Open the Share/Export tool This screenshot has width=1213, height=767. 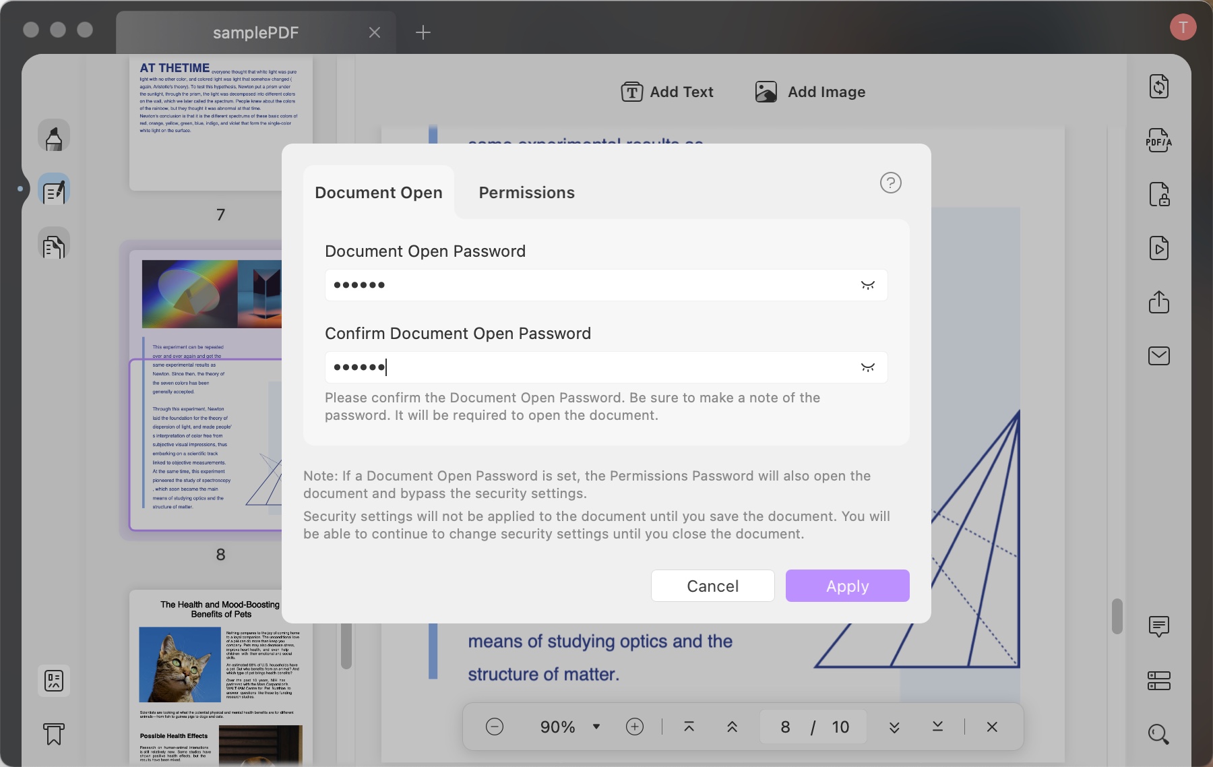[x=1159, y=302]
